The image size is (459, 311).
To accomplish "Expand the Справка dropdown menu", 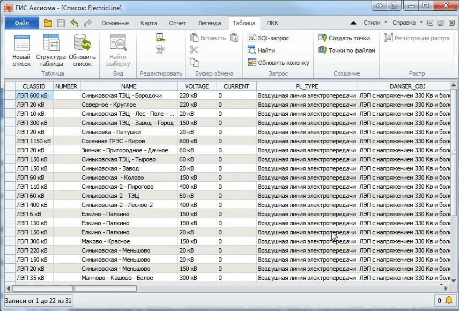I will (407, 23).
